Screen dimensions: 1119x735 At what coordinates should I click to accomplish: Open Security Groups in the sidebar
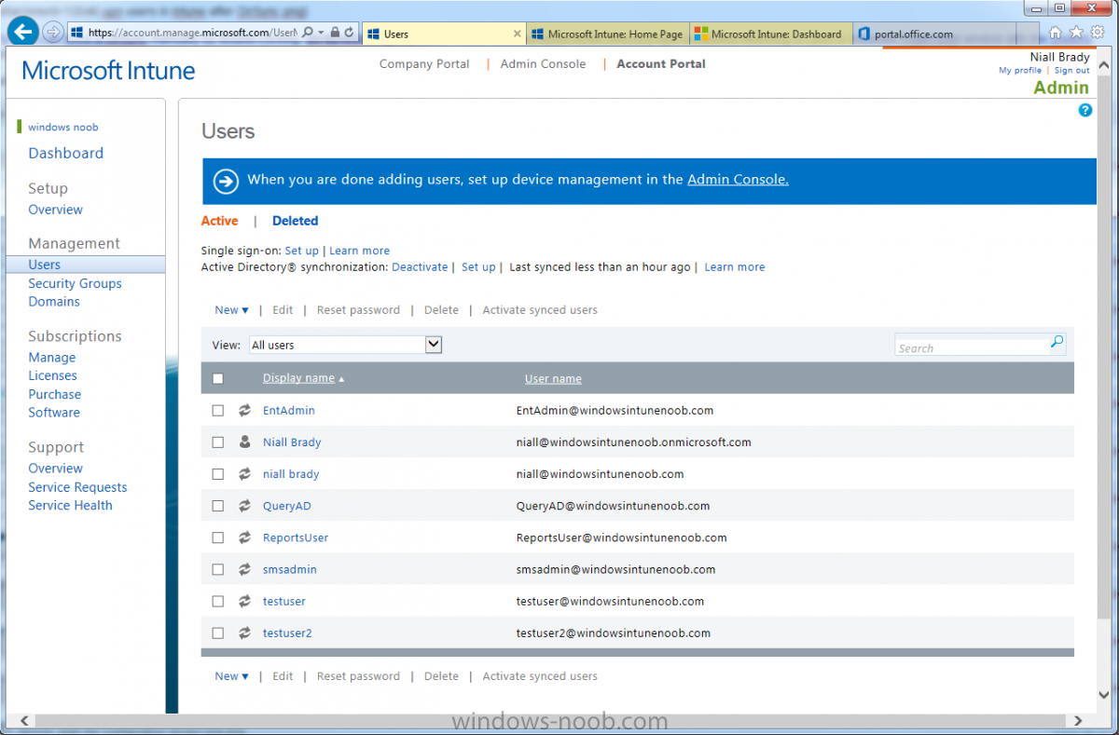point(75,283)
